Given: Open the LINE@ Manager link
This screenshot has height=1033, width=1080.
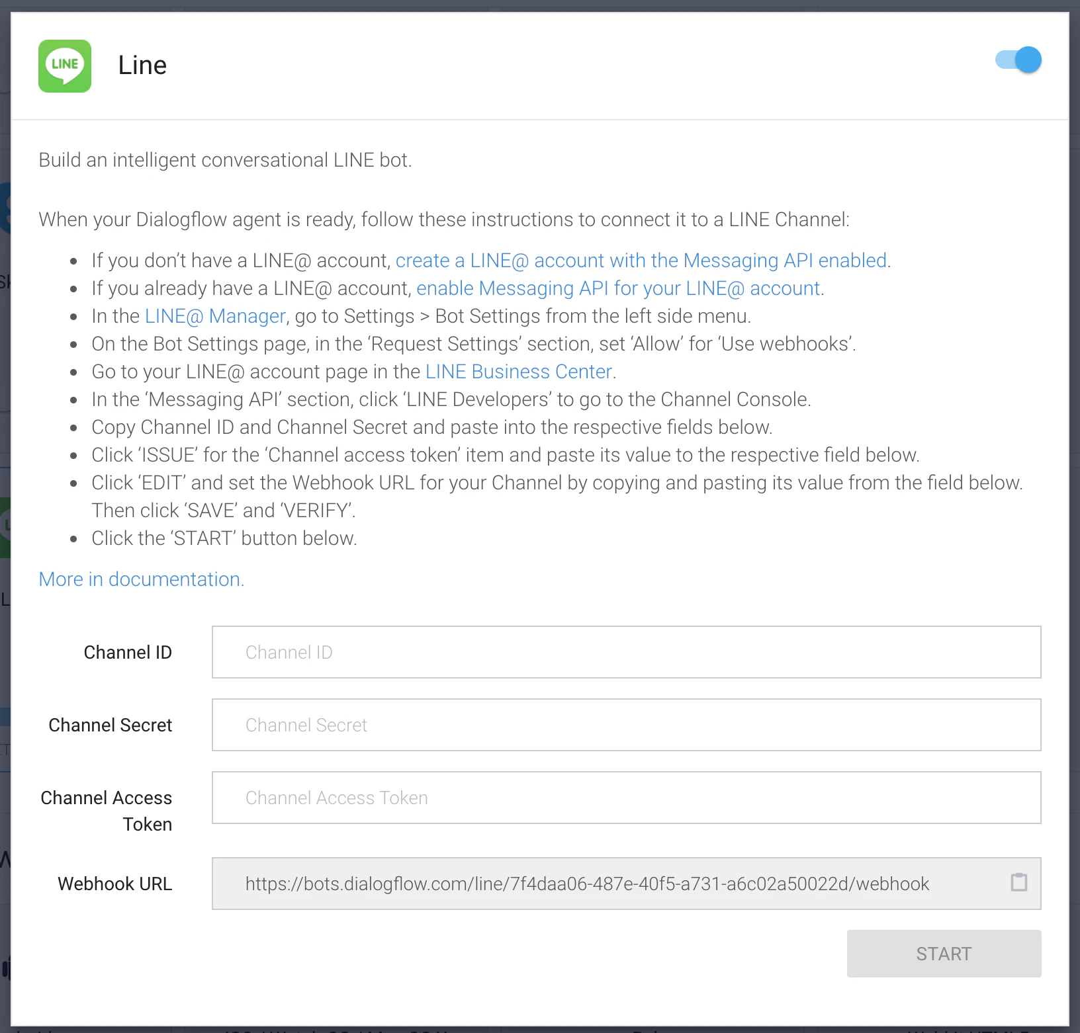Looking at the screenshot, I should [215, 316].
